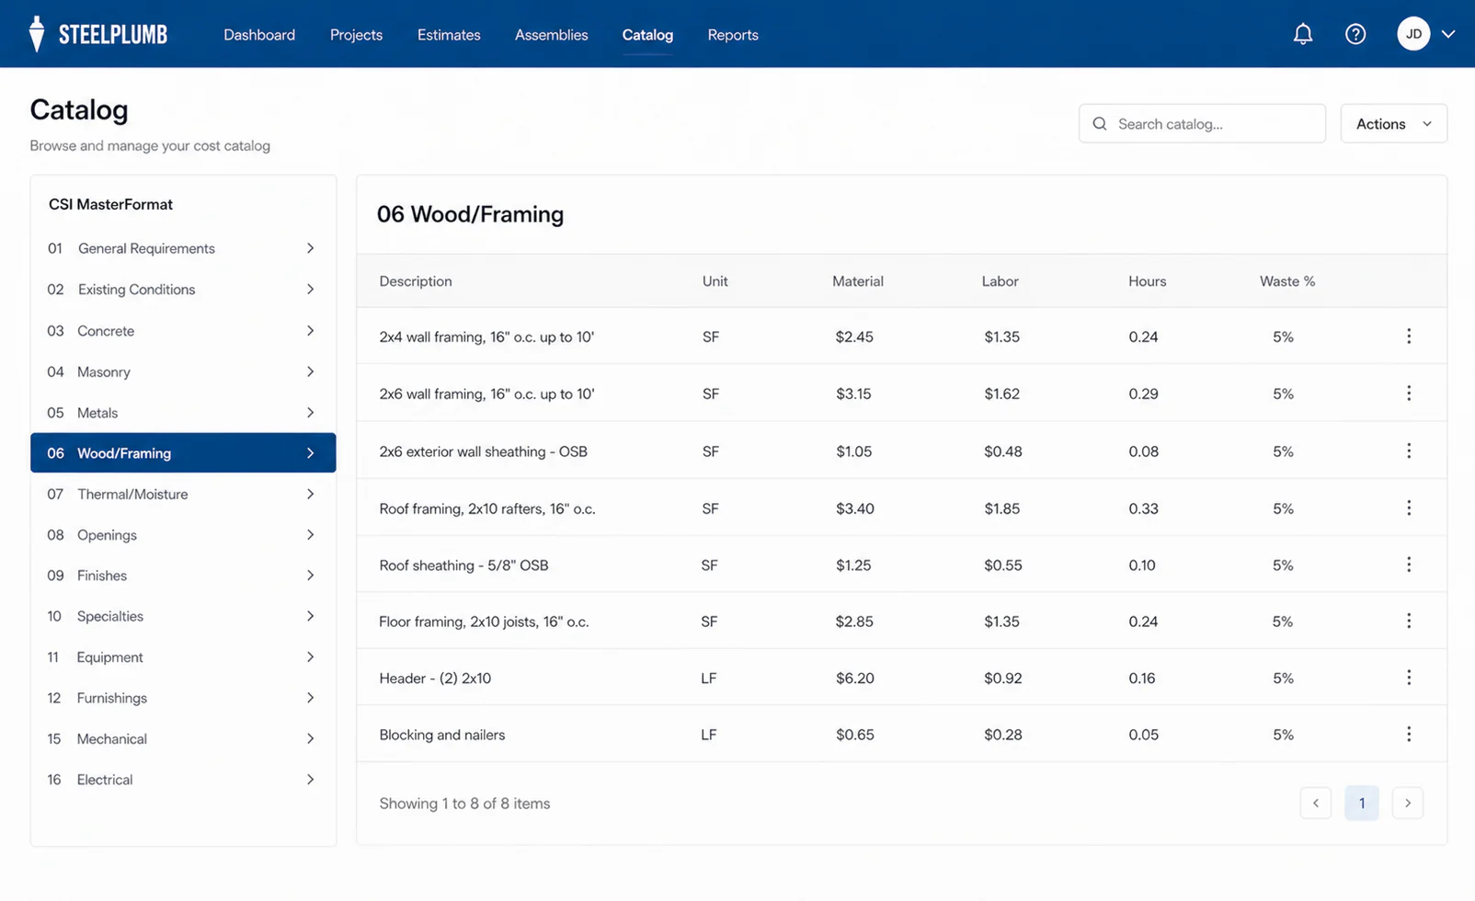
Task: Open the Projects tab
Action: click(356, 35)
